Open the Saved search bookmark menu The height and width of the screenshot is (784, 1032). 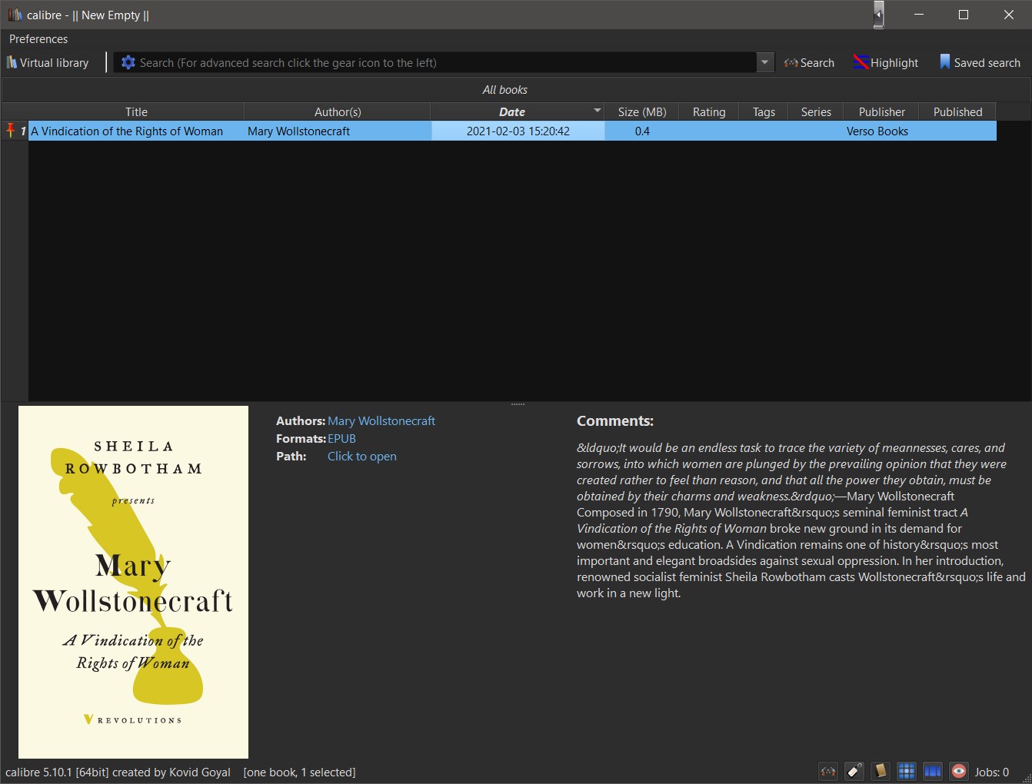pos(980,63)
